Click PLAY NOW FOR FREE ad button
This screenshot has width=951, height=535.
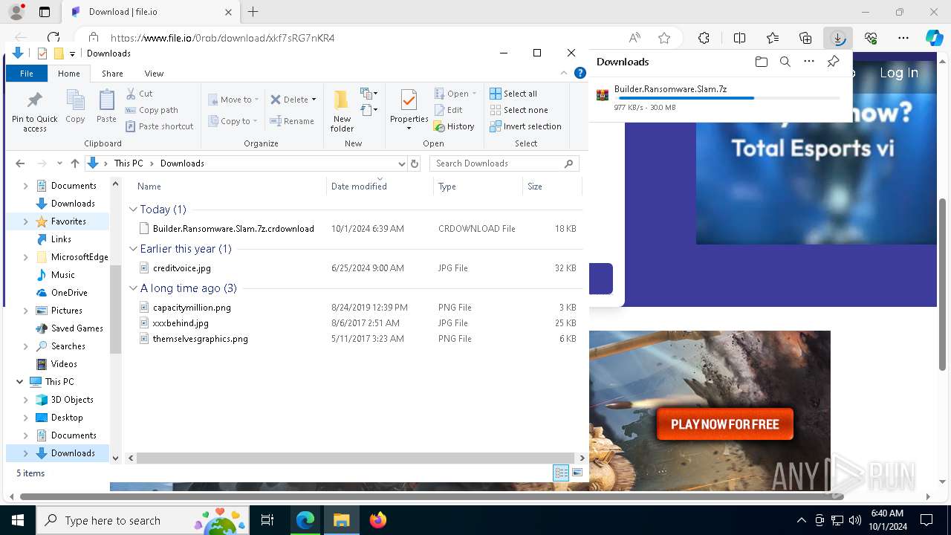[x=725, y=424]
